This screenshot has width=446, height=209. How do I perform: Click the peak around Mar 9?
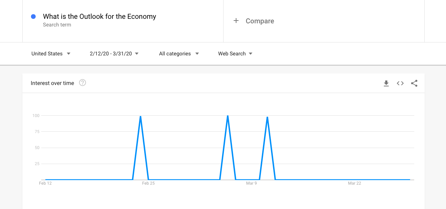pos(228,116)
